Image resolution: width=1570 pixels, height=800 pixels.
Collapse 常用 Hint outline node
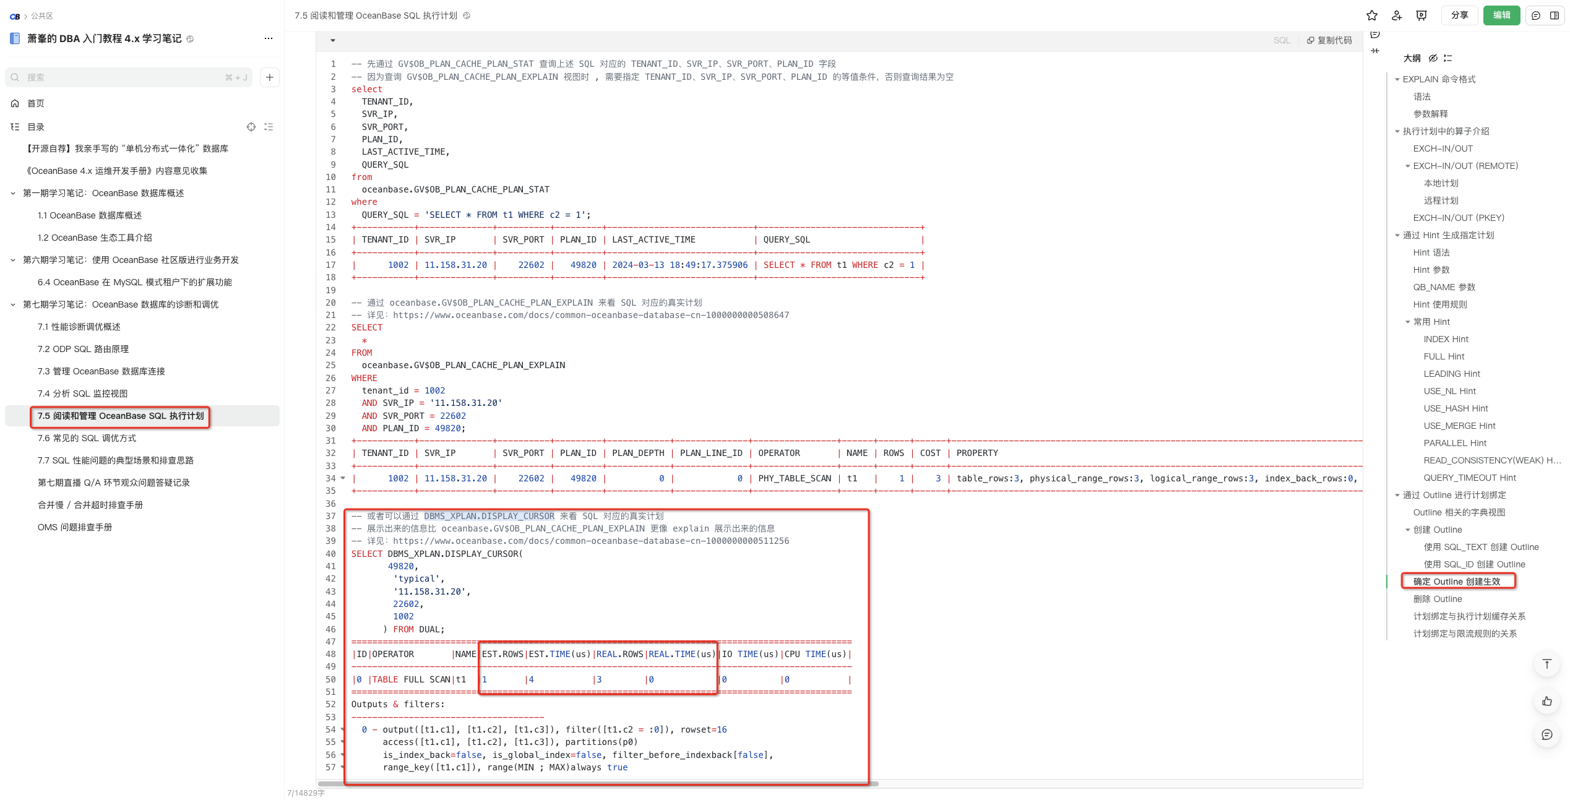1408,322
